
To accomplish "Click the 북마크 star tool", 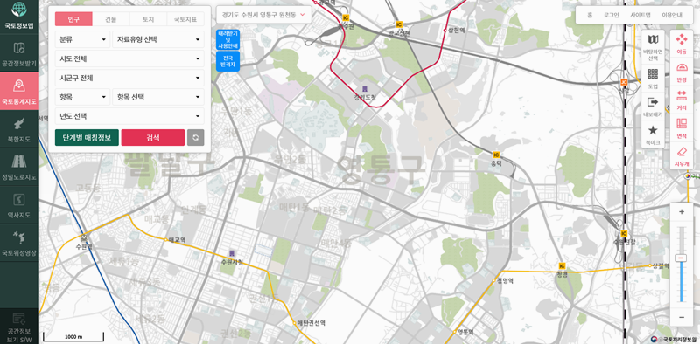I will point(653,135).
